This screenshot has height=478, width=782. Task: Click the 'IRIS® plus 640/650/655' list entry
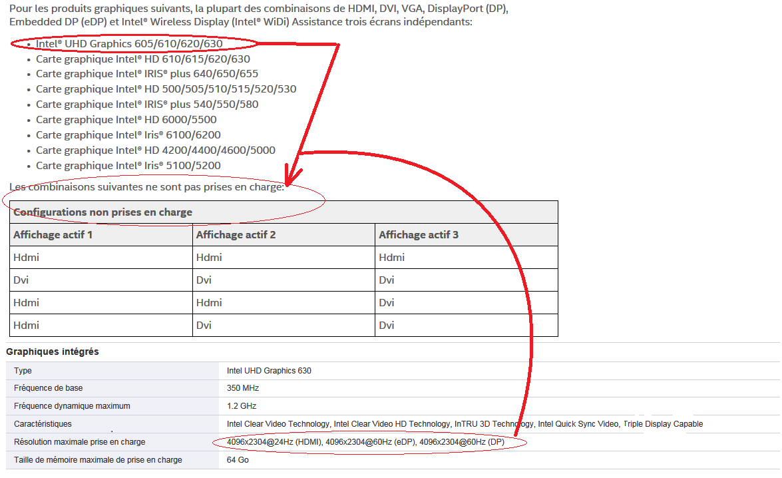tap(147, 74)
